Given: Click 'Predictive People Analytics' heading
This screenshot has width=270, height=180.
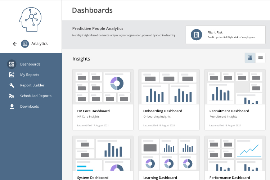Looking at the screenshot, I should pos(98,28).
